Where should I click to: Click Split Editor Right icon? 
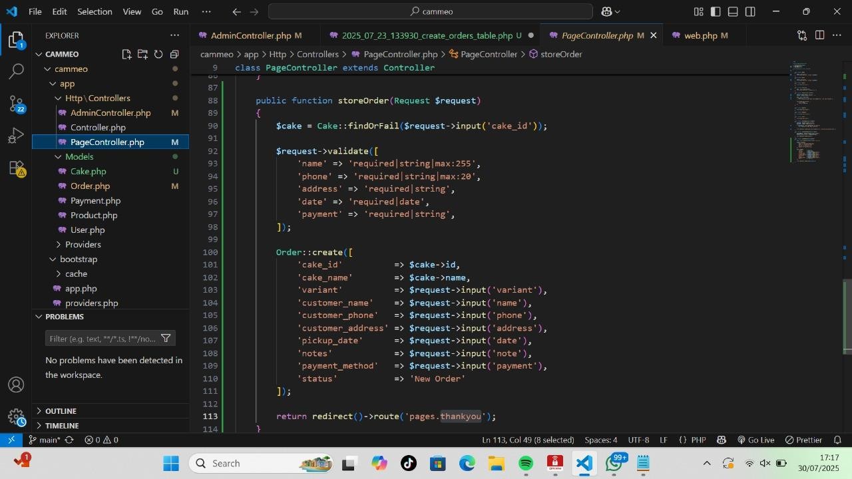[819, 35]
